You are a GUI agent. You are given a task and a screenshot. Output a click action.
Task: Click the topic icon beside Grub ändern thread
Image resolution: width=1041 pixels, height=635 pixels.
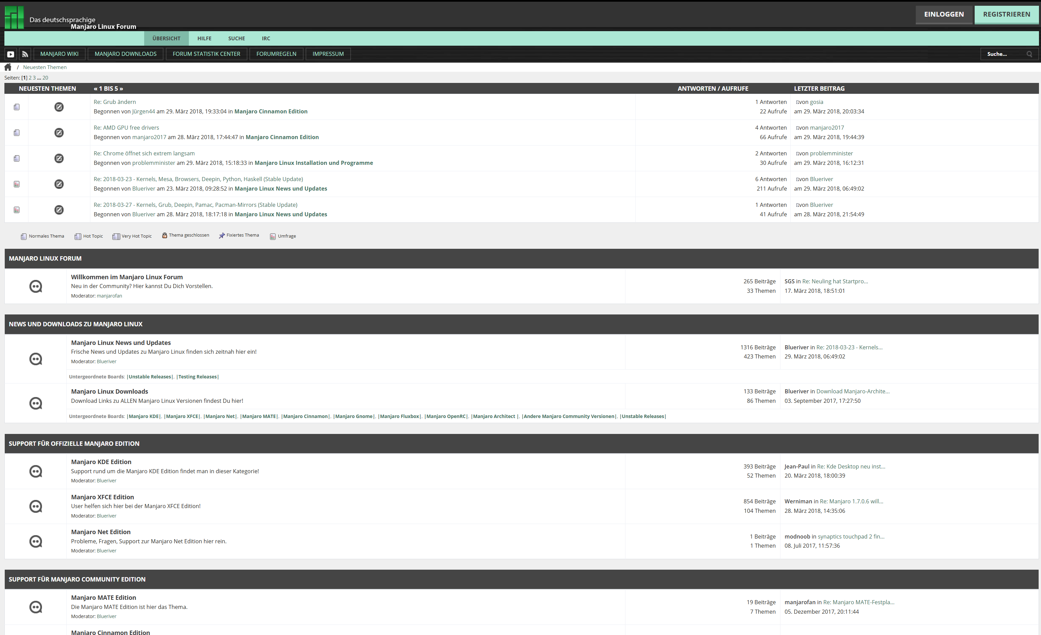17,107
